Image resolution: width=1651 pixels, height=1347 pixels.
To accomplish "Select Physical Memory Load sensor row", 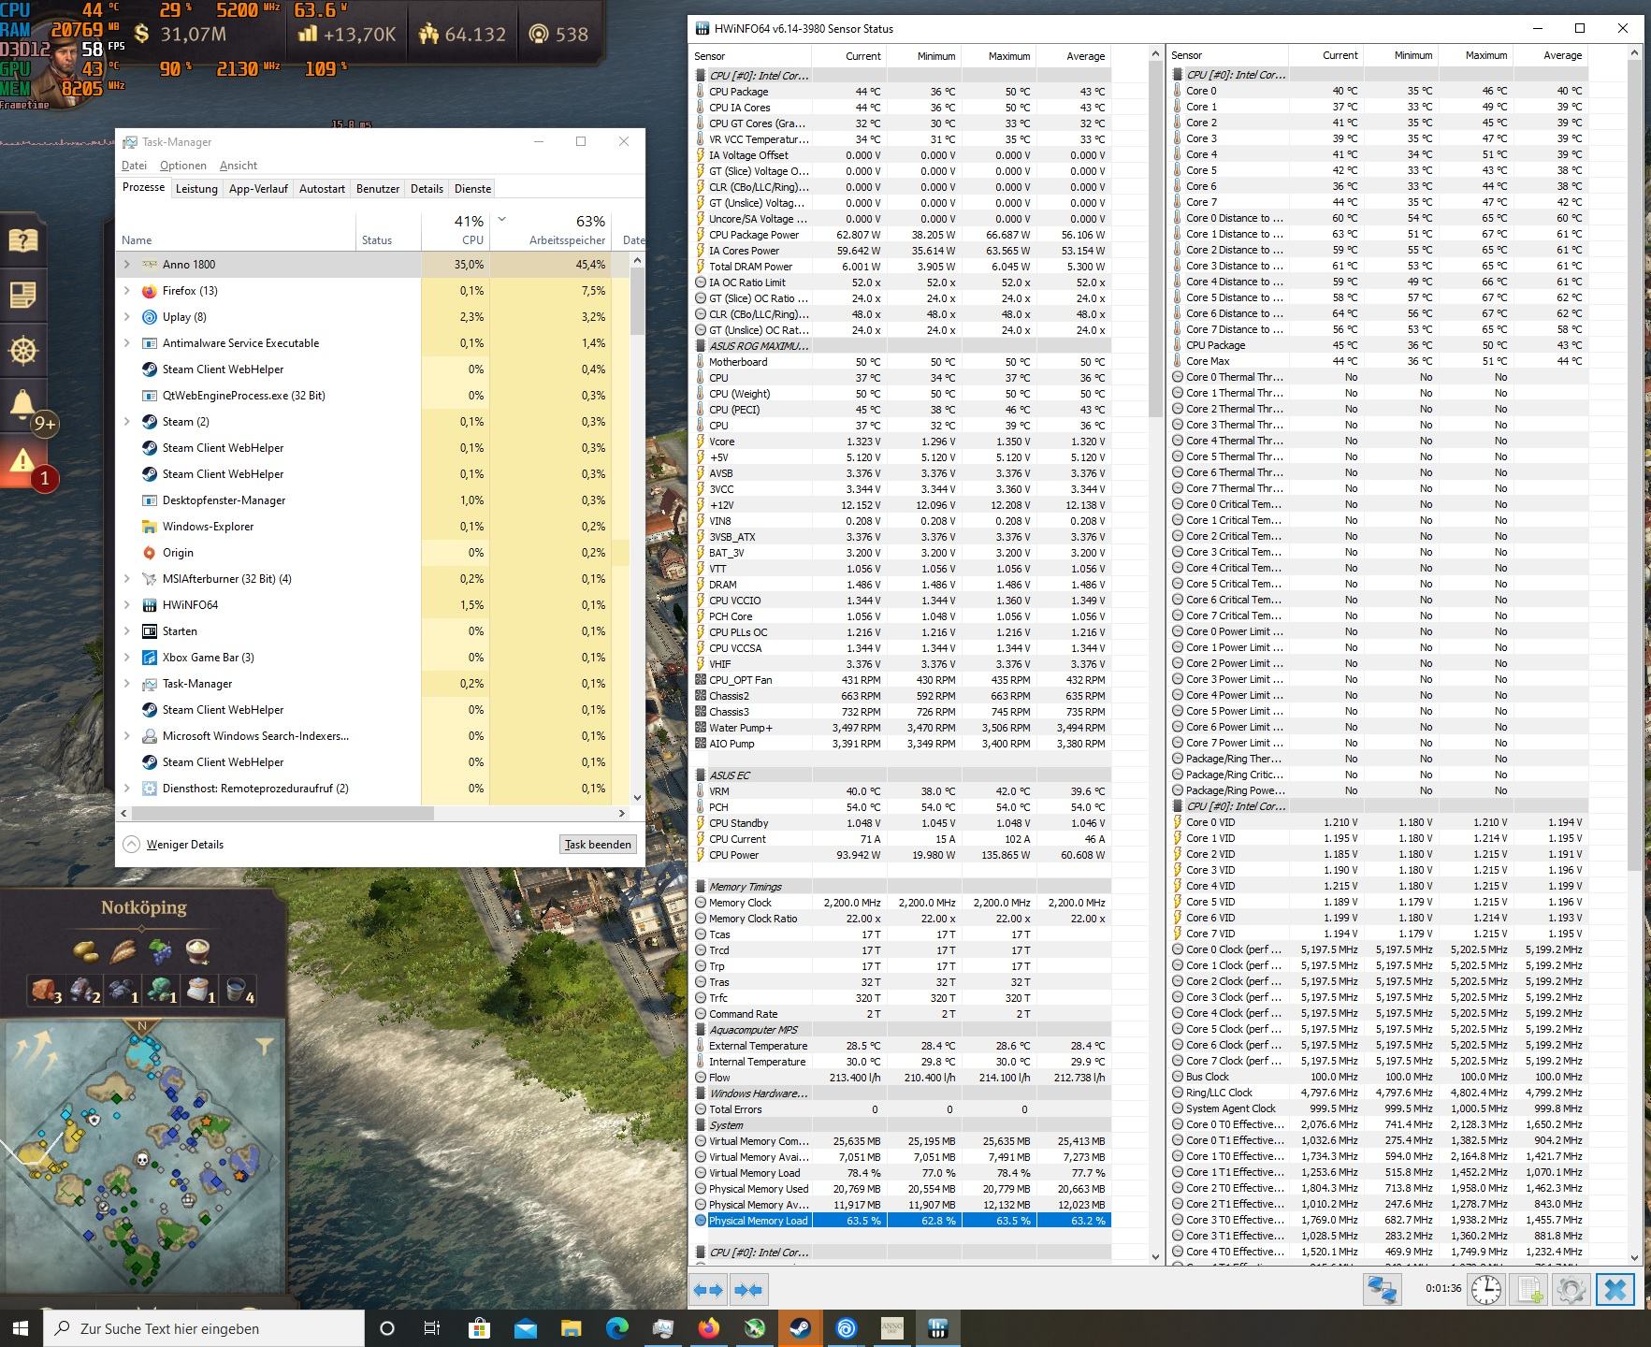I will (902, 1221).
